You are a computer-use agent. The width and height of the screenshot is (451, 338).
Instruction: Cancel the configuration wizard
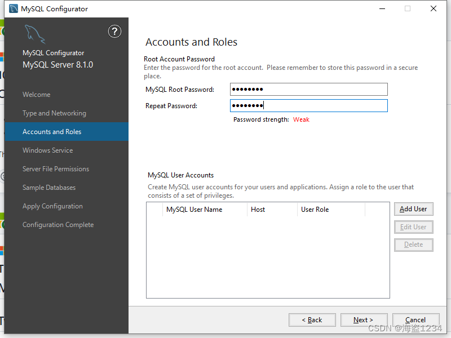pyautogui.click(x=415, y=320)
